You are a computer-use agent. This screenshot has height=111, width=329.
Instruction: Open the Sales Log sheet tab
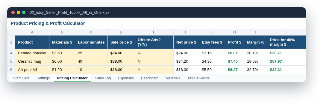point(103,78)
